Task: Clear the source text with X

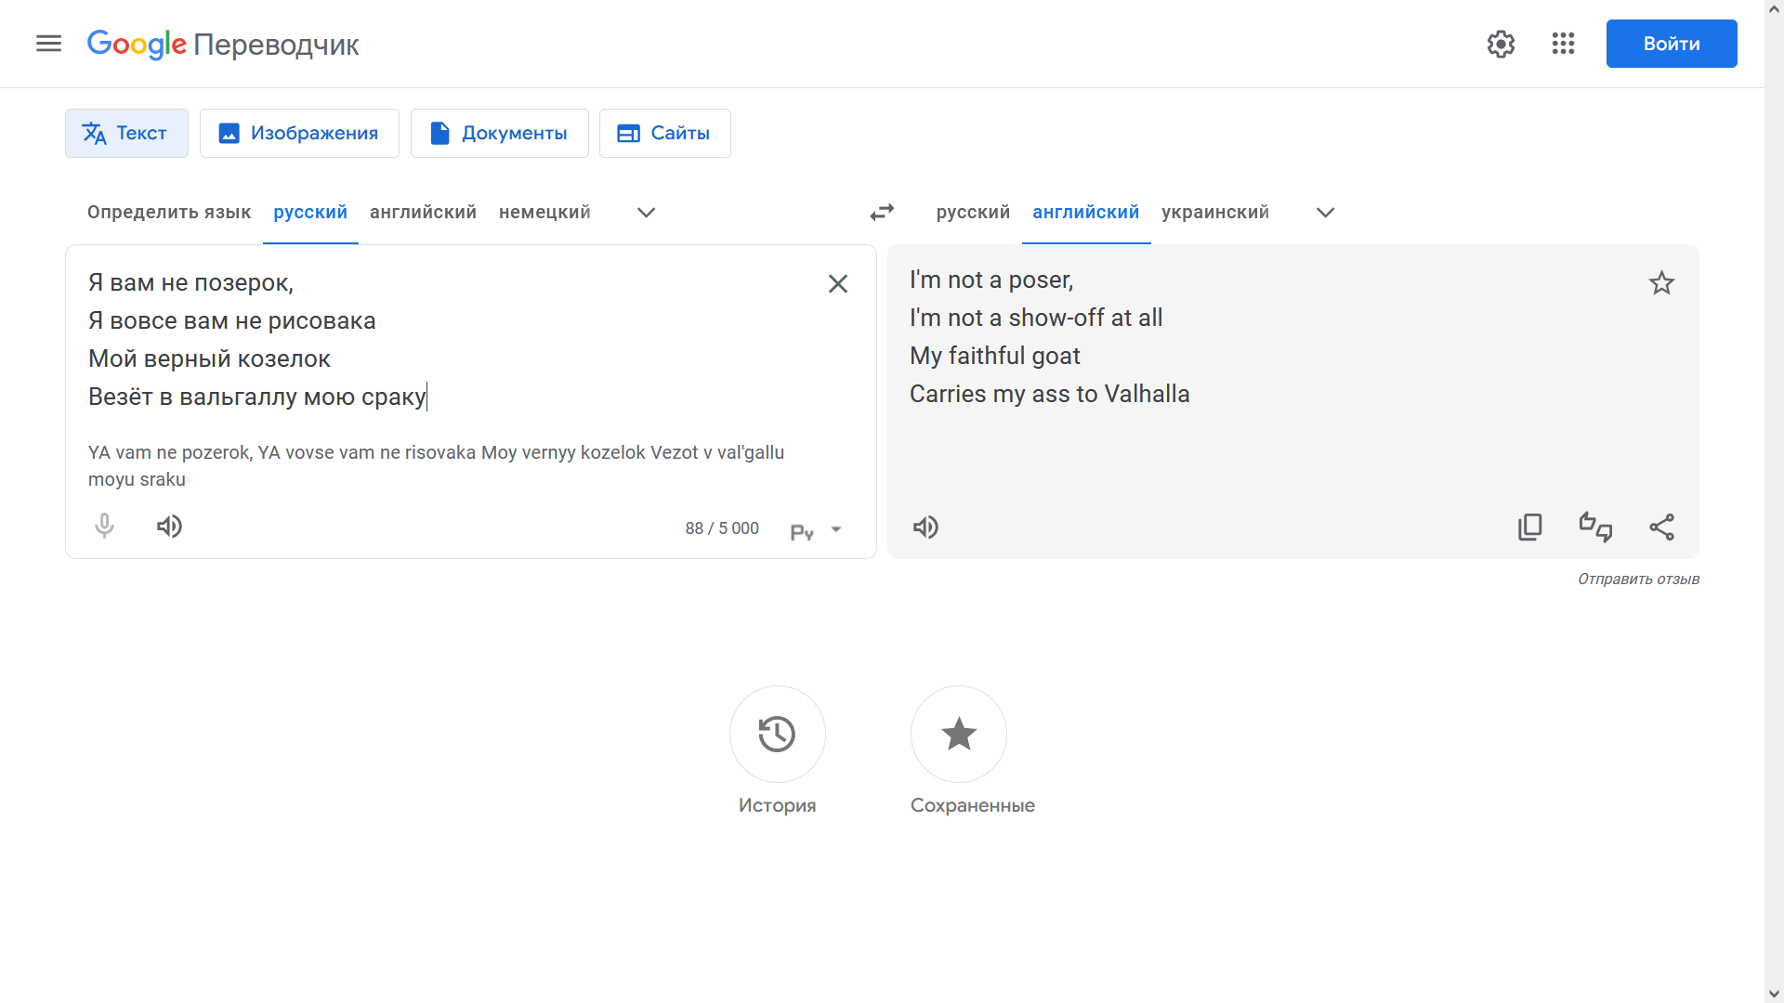Action: point(838,284)
